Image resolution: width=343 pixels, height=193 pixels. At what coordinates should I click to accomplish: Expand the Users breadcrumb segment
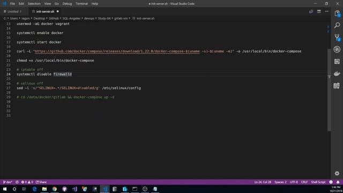pyautogui.click(x=14, y=18)
